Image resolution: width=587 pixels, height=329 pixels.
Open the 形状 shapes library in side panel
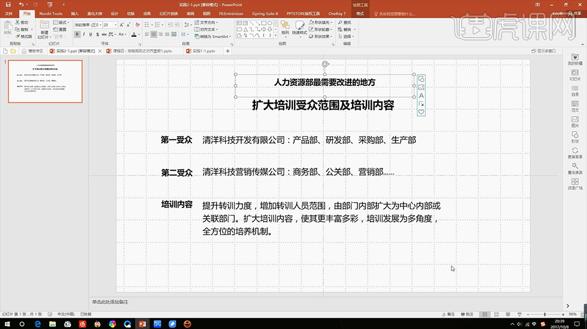575,138
